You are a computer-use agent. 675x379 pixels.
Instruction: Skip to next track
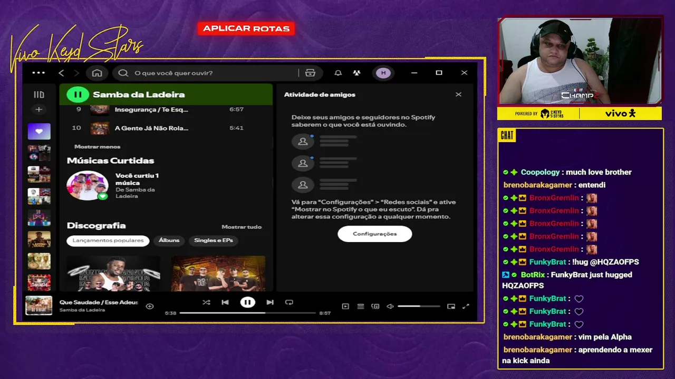click(x=270, y=302)
